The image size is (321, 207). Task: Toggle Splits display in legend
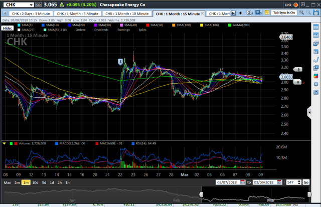[x=142, y=30]
